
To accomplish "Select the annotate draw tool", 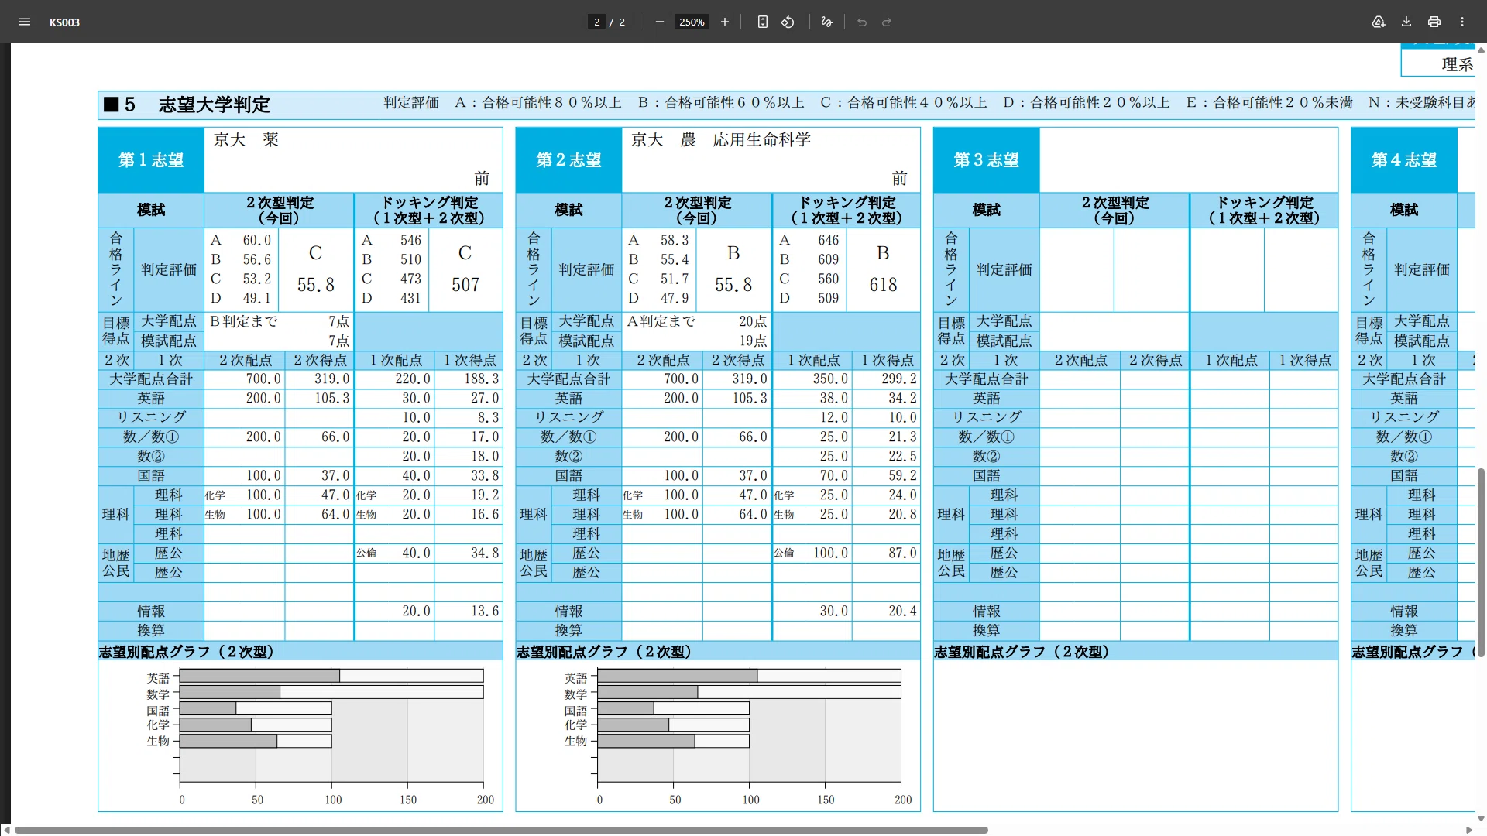I will 826,22.
